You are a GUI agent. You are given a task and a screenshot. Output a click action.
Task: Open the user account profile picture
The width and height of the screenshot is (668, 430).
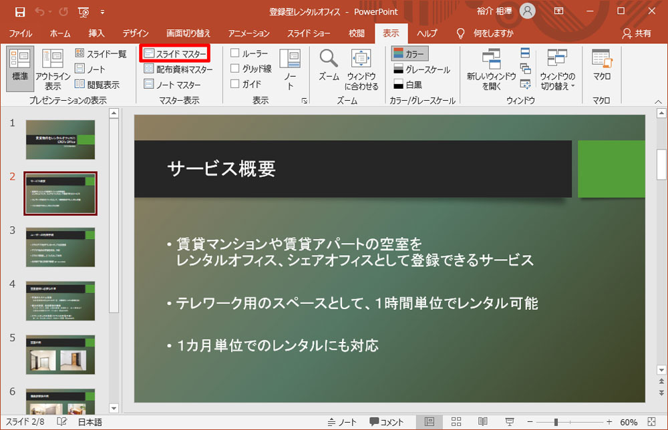pos(527,11)
